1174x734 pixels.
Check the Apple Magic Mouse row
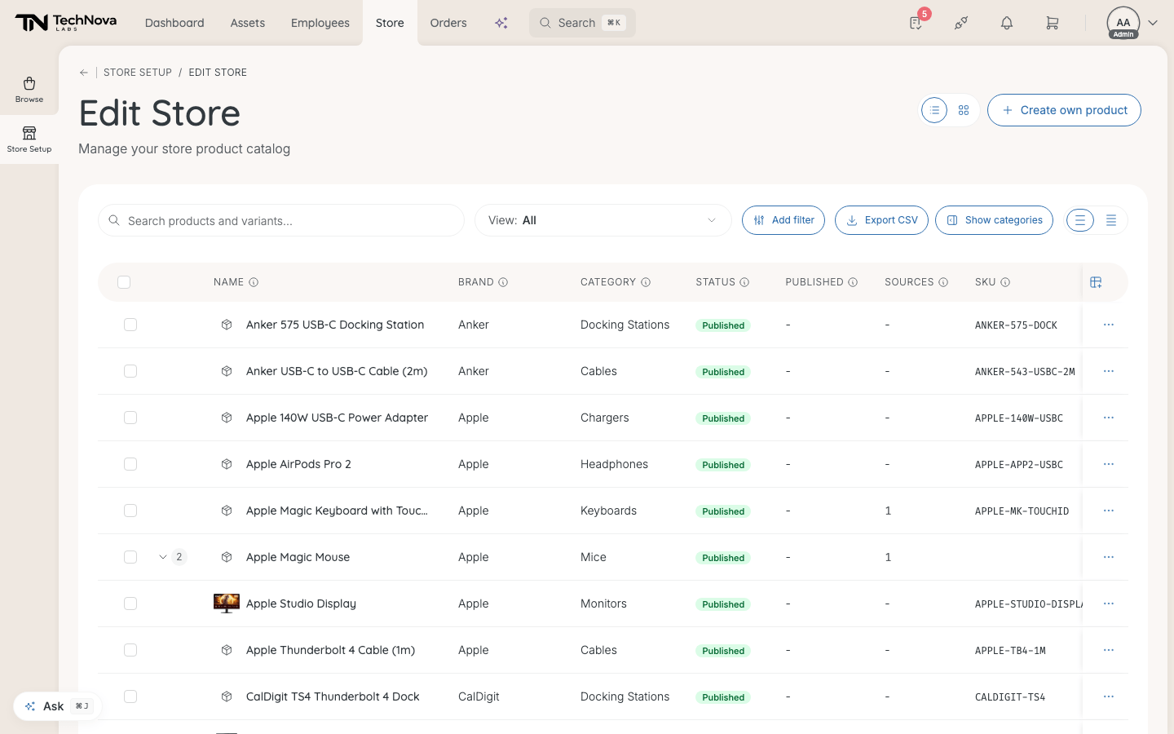click(x=130, y=557)
